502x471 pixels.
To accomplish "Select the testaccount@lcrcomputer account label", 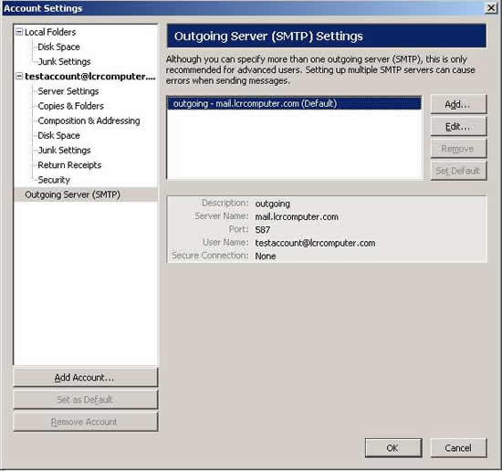I will coord(90,76).
